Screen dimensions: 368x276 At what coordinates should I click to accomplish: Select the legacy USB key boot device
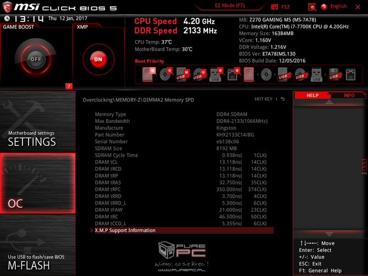316,74
